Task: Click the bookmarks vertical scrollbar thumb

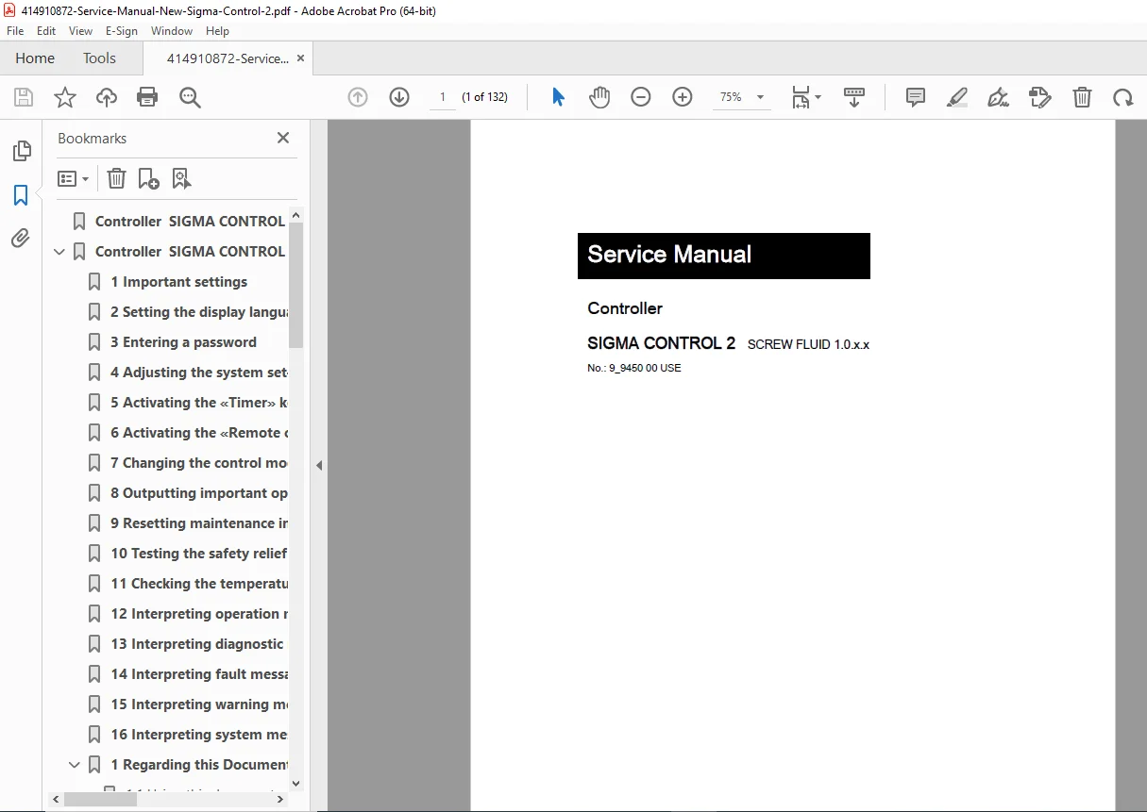Action: (295, 286)
